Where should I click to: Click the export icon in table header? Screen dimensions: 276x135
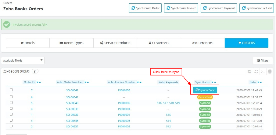[x=250, y=72]
